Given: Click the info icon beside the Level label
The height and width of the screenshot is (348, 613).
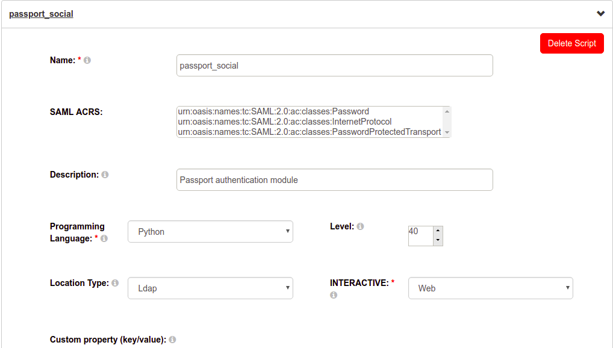Looking at the screenshot, I should pos(359,226).
